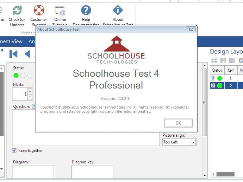Decrease Marks value with down arrow

30,97
